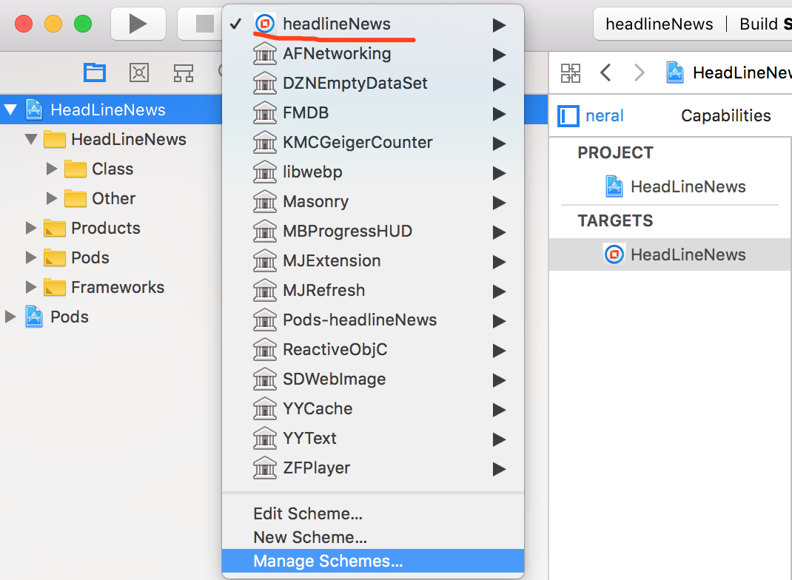Go forward with the right chevron
This screenshot has height=580, width=792.
click(x=640, y=72)
